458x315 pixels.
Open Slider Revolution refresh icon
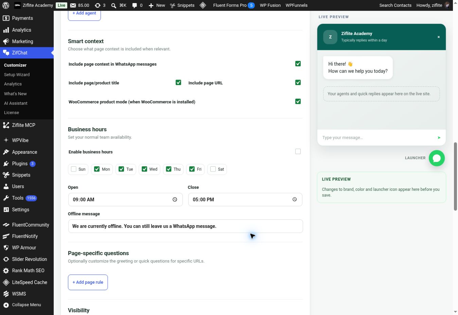[x=6, y=259]
